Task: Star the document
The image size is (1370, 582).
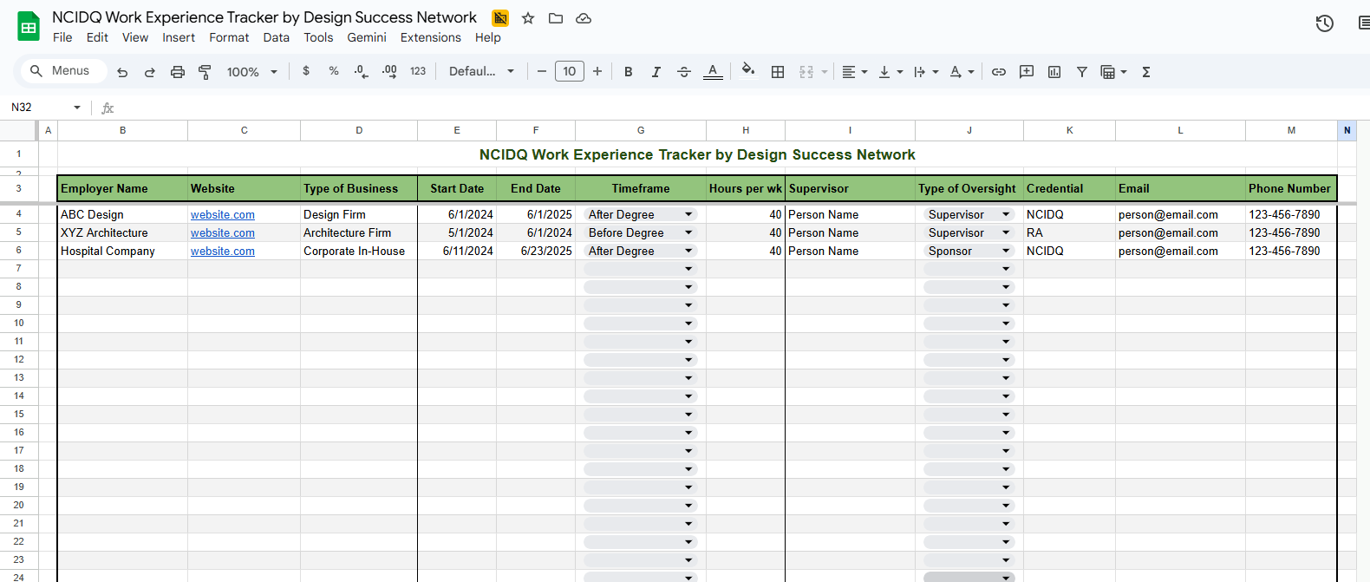Action: pyautogui.click(x=528, y=18)
